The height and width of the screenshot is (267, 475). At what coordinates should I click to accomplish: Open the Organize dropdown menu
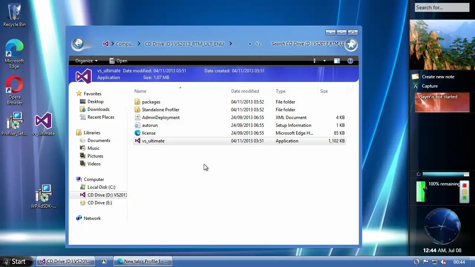click(x=86, y=61)
